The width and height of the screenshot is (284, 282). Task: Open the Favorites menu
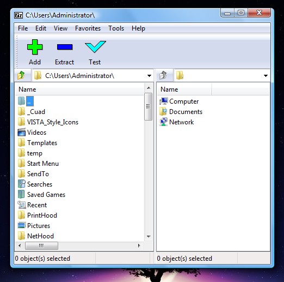(x=88, y=28)
